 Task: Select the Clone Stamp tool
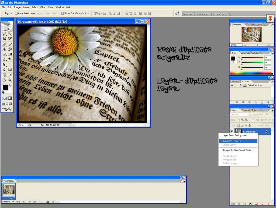coord(4,49)
